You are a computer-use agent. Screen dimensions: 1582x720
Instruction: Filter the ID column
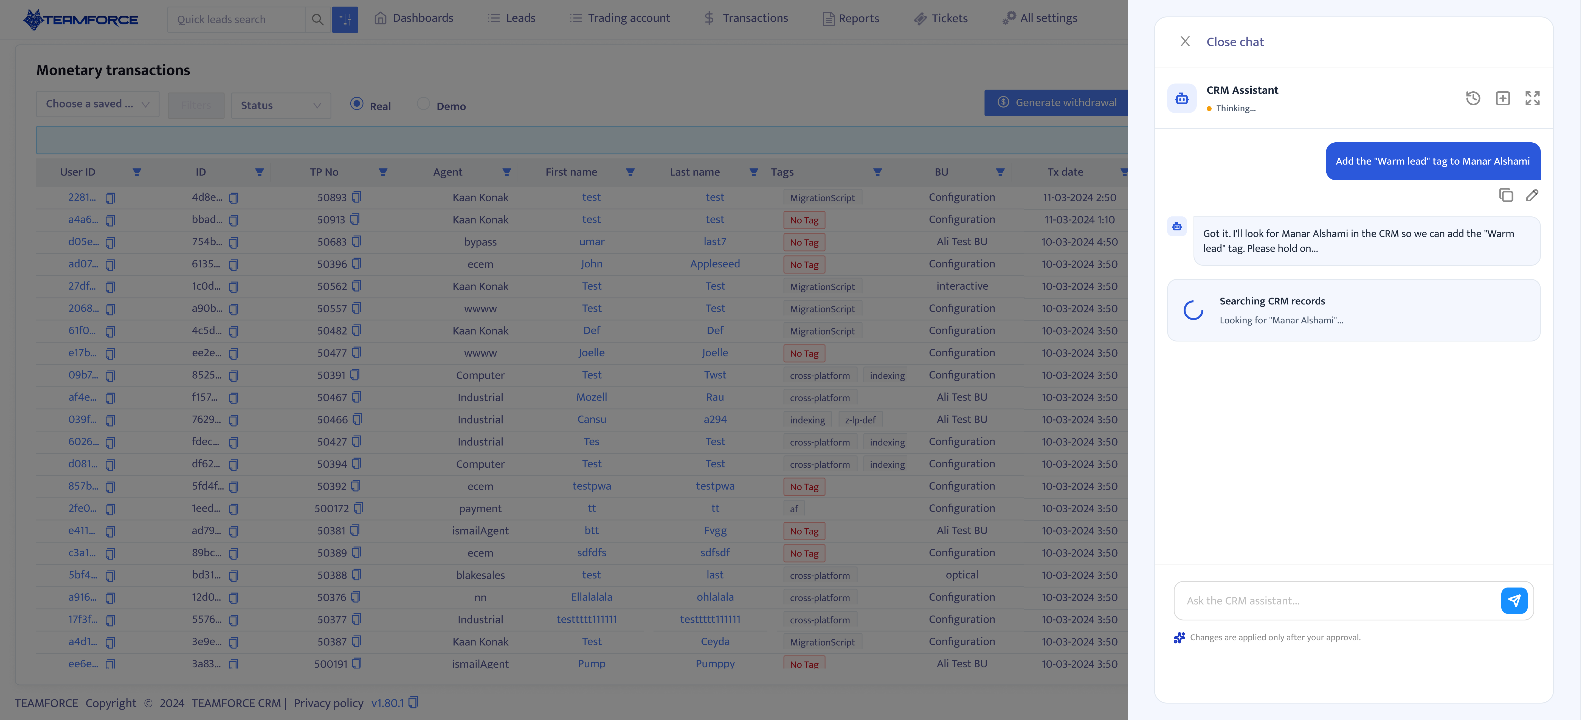[x=259, y=173]
